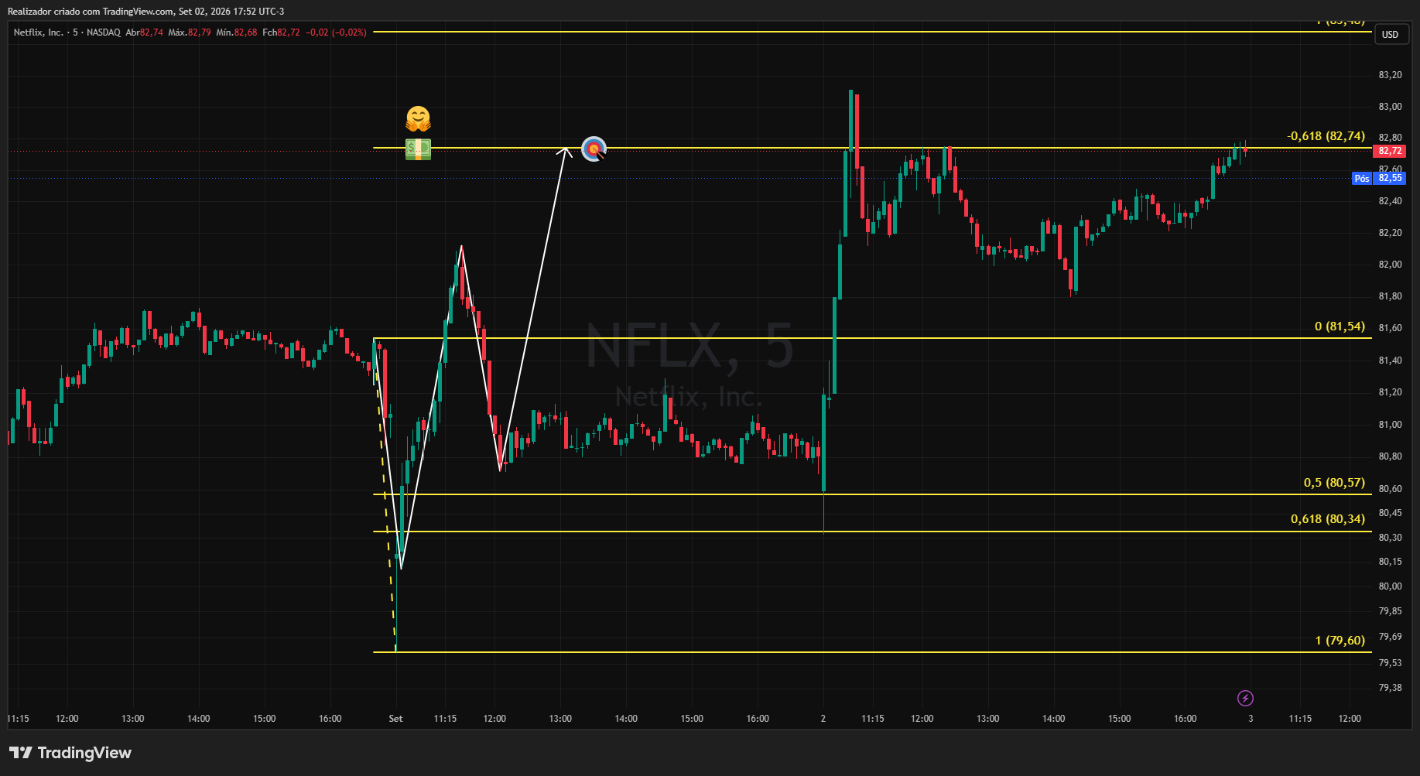This screenshot has height=776, width=1420.
Task: Click the 82,00 price scale value
Action: 1390,265
